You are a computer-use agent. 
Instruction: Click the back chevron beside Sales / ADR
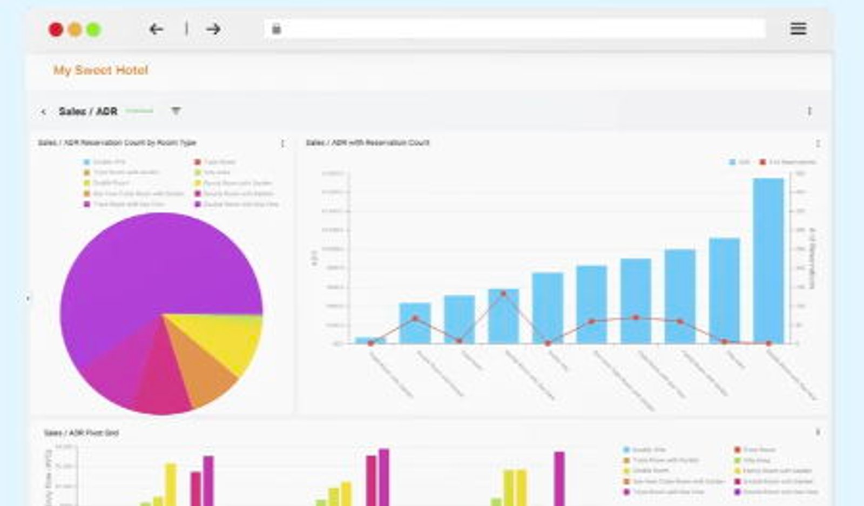pyautogui.click(x=43, y=112)
